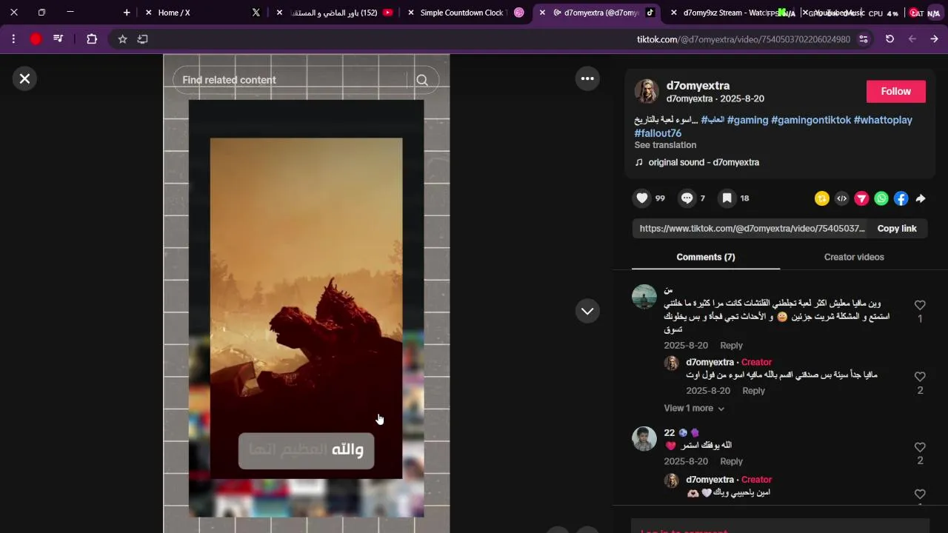The height and width of the screenshot is (533, 948).
Task: Like the creator reply about Fallout
Action: point(920,377)
